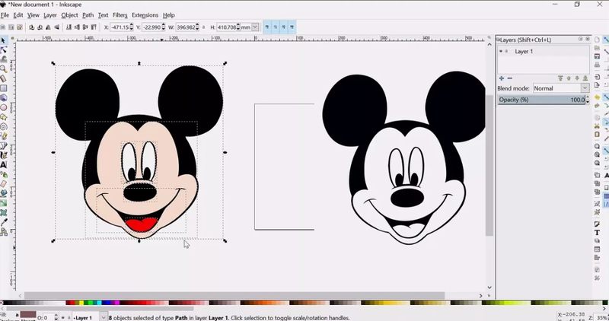Image resolution: width=609 pixels, height=321 pixels.
Task: Click Print icon in right toolbar
Action: [598, 65]
